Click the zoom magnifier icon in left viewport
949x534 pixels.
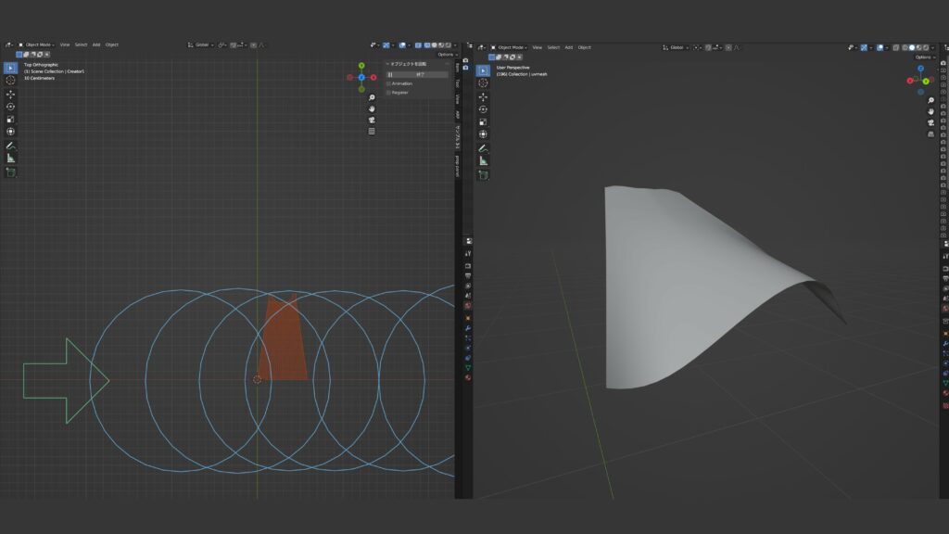click(372, 97)
